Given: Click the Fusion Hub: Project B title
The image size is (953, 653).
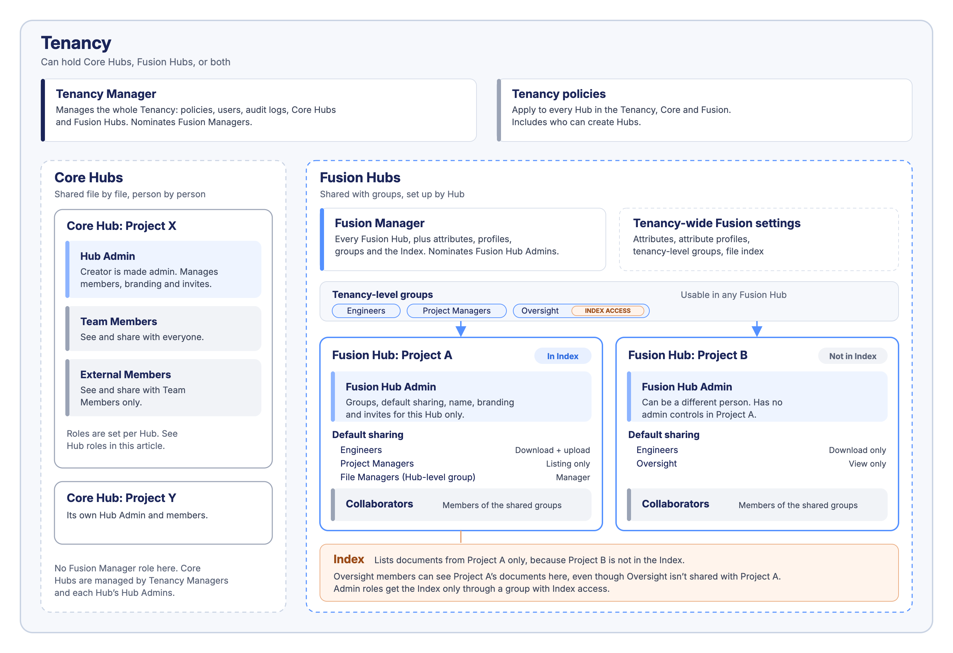Looking at the screenshot, I should click(688, 355).
